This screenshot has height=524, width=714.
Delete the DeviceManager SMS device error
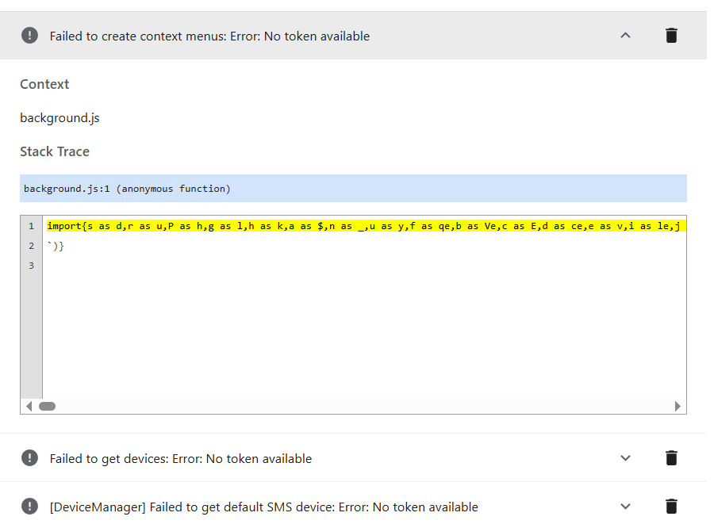coord(671,507)
